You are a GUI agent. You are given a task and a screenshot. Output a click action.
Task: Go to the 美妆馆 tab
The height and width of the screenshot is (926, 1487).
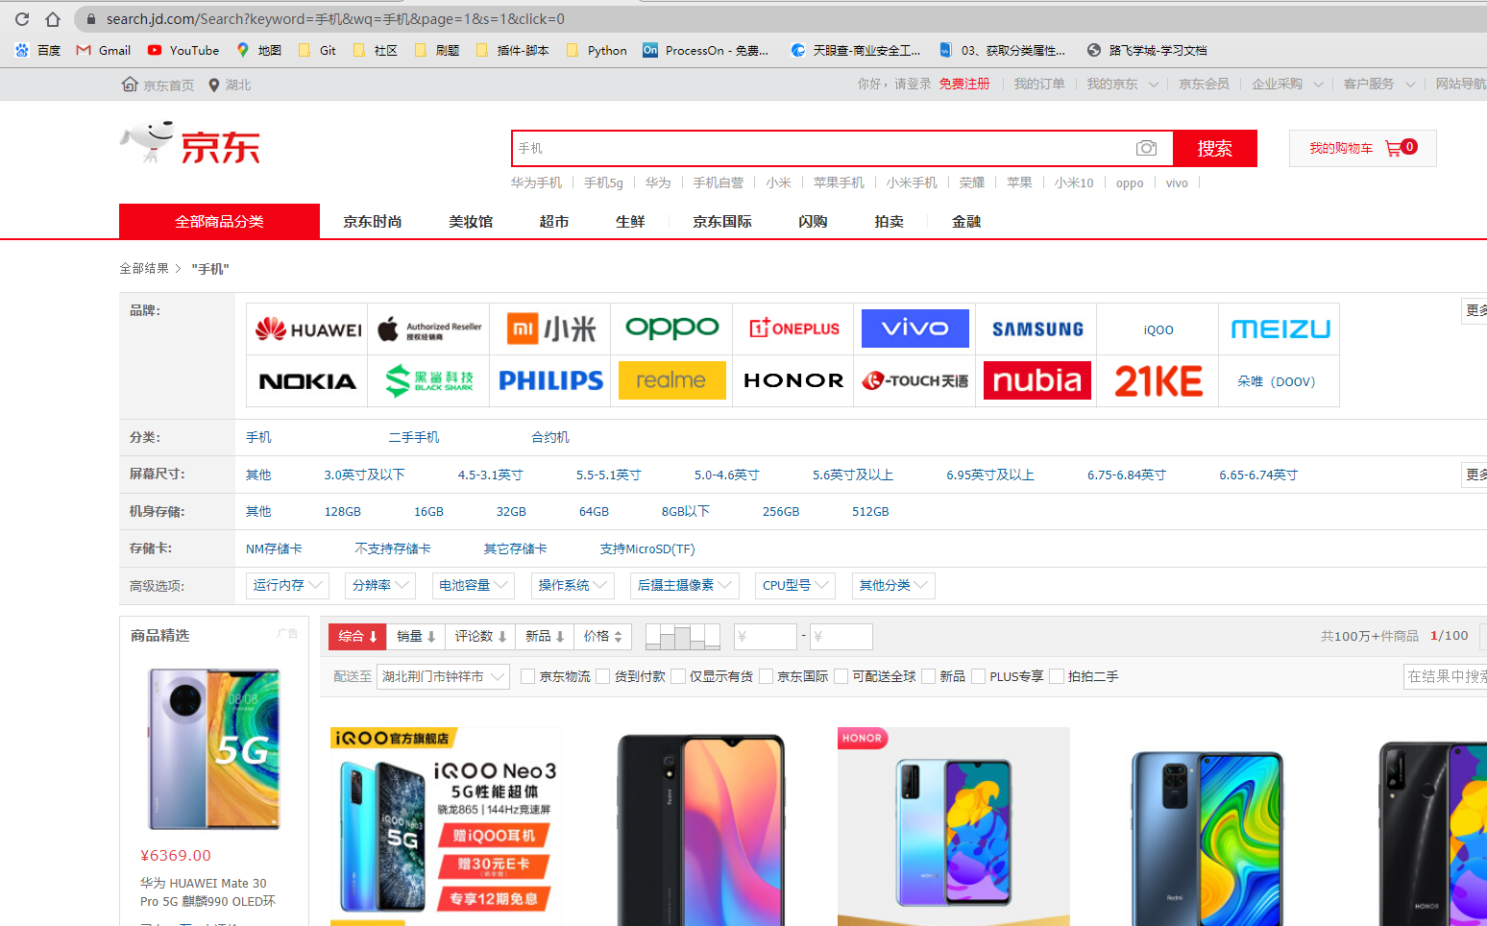tap(471, 221)
